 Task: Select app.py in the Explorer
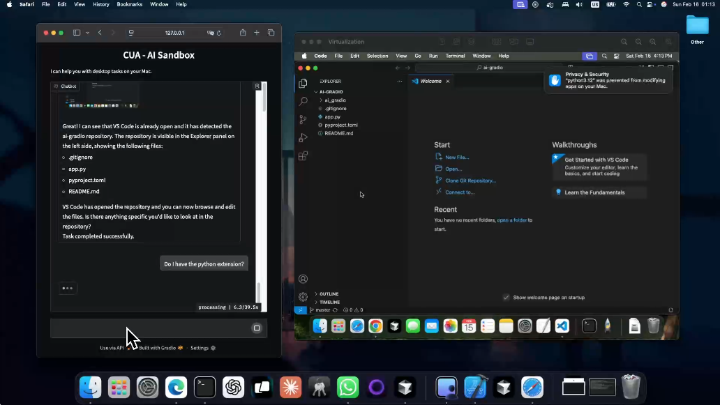(333, 117)
